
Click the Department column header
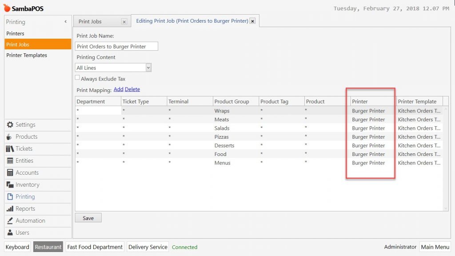(x=98, y=102)
